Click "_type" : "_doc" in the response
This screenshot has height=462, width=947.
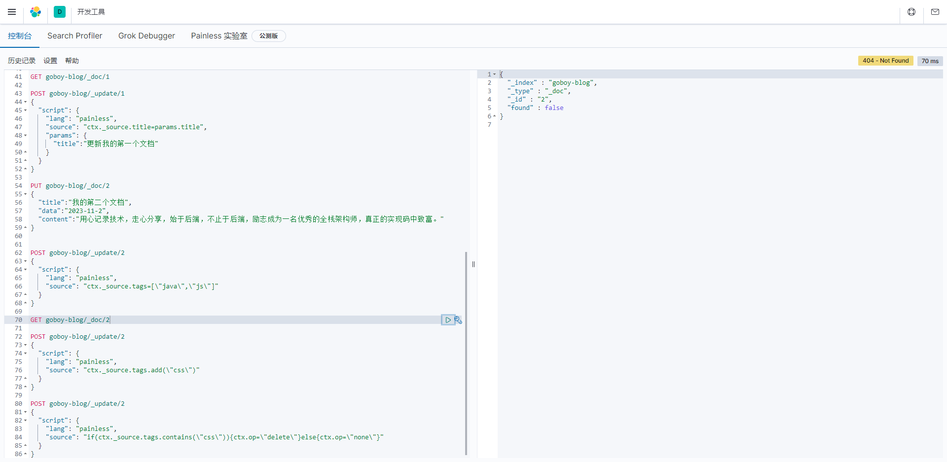pyautogui.click(x=539, y=91)
